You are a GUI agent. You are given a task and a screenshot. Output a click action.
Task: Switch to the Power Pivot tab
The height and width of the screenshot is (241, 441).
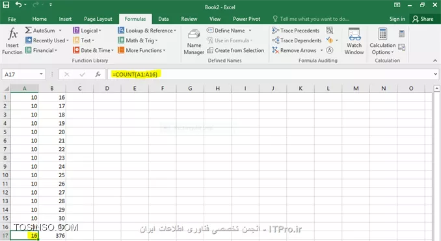(x=247, y=19)
